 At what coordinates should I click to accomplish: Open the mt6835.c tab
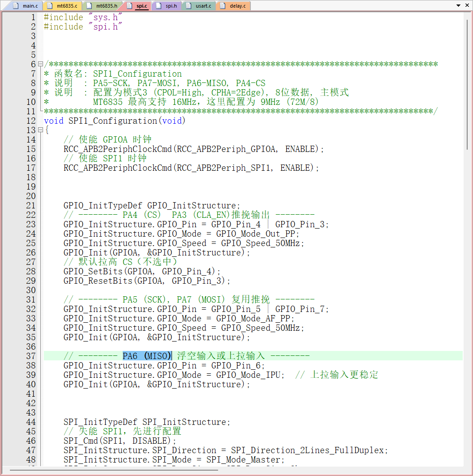pos(62,6)
